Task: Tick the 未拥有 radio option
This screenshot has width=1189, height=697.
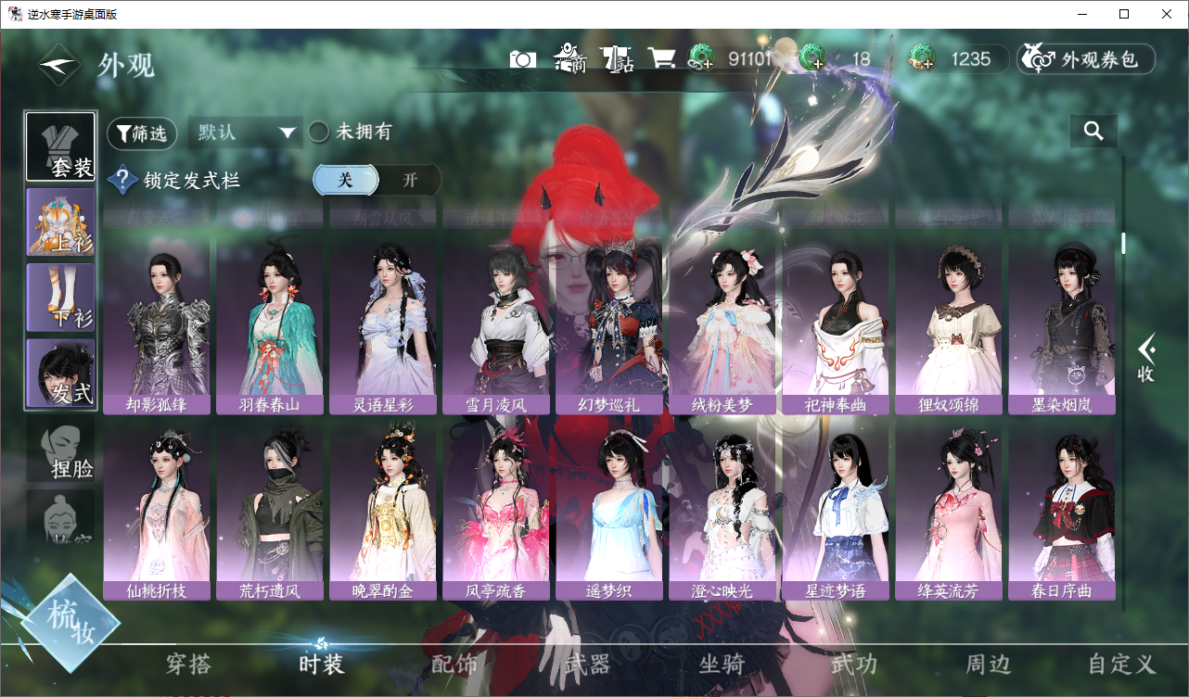Action: coord(318,133)
